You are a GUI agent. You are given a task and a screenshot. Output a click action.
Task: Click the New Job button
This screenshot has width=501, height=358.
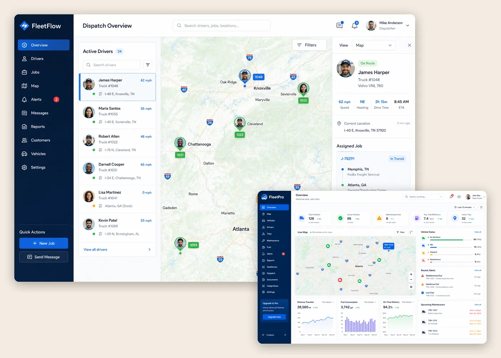point(44,243)
